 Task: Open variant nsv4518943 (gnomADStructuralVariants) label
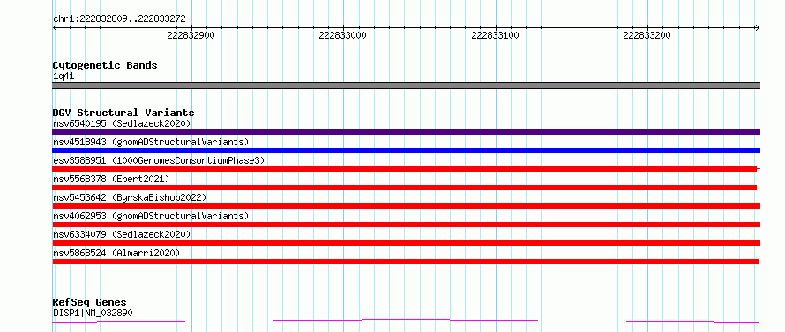point(151,142)
